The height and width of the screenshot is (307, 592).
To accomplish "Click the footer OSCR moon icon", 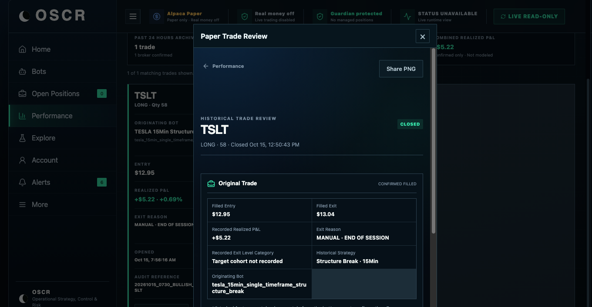I will [24, 298].
